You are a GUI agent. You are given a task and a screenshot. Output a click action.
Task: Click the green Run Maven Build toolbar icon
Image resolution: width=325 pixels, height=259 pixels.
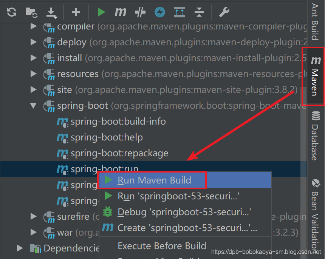[x=101, y=12]
